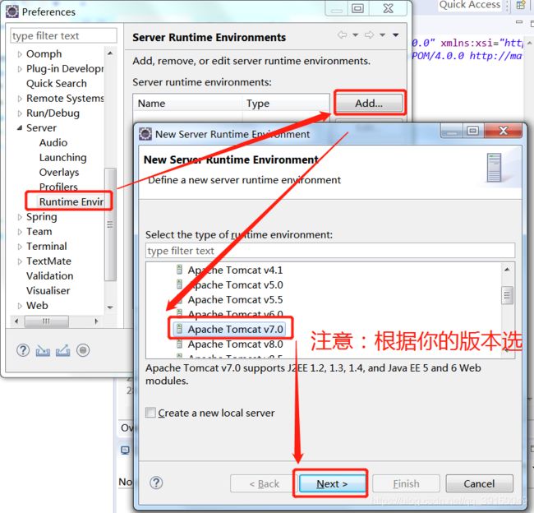The image size is (534, 513).
Task: Focus runtime type filter text field
Action: [329, 251]
